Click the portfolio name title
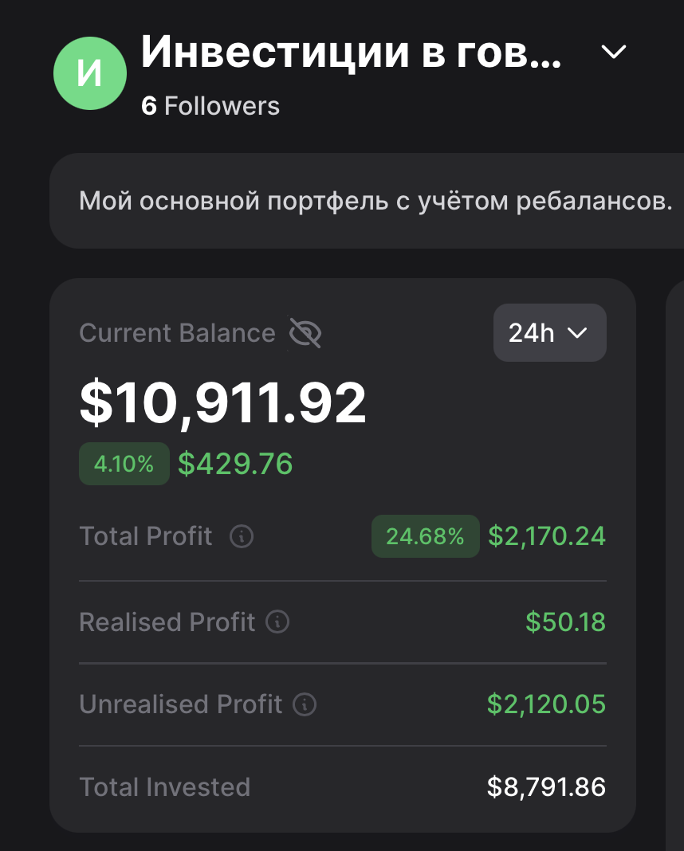The height and width of the screenshot is (851, 684). (351, 53)
